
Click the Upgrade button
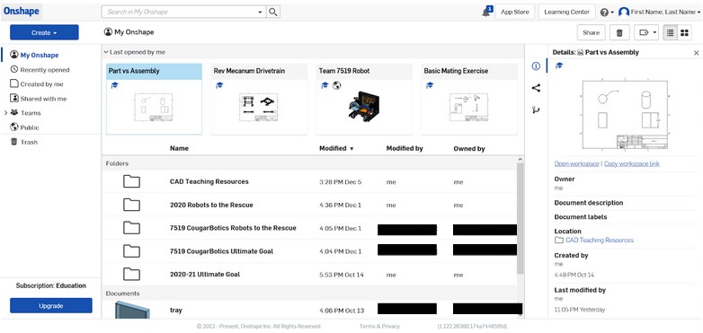click(x=50, y=306)
